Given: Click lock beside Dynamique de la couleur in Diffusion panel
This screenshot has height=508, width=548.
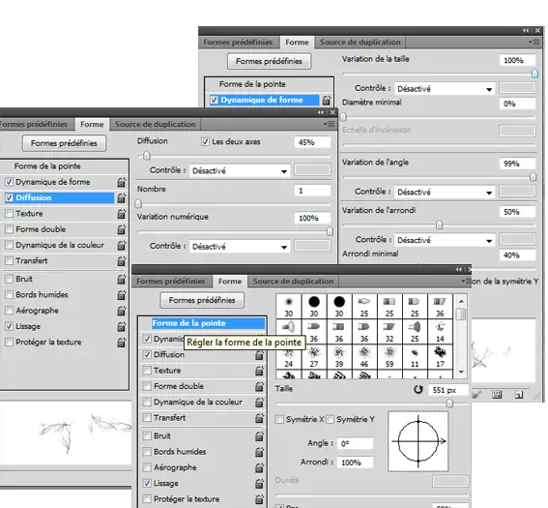Looking at the screenshot, I should click(121, 245).
